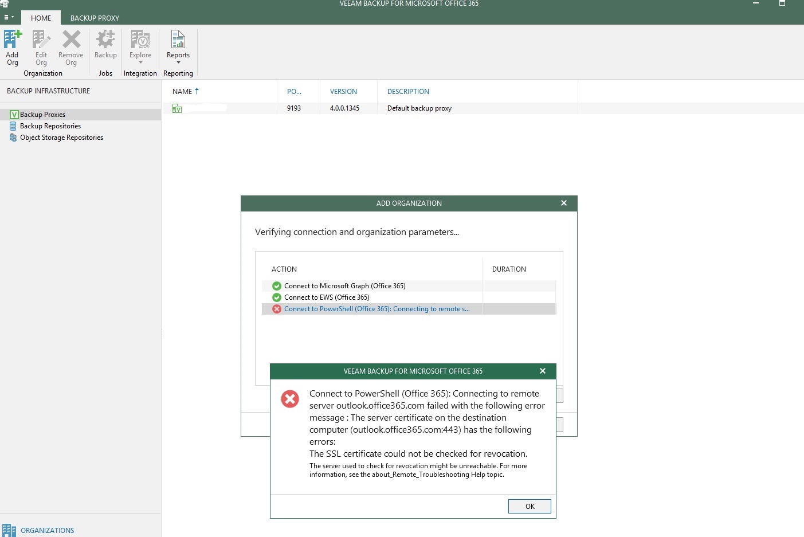This screenshot has height=537, width=804.
Task: Click the ORGANIZATIONS building icon
Action: 9,530
